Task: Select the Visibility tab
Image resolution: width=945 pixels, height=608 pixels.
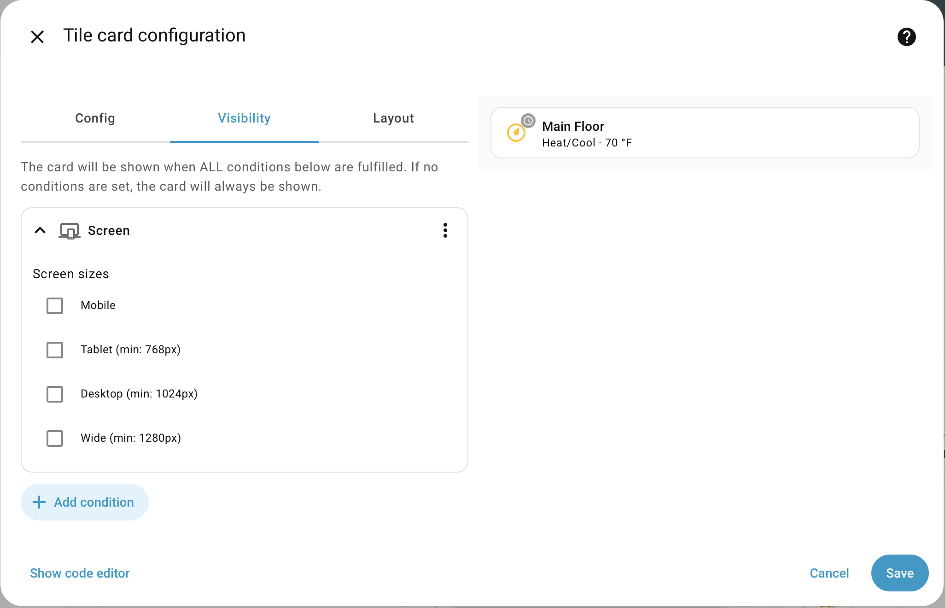Action: coord(244,118)
